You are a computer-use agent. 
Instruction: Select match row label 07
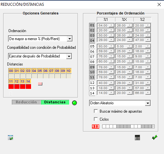coord(92,56)
